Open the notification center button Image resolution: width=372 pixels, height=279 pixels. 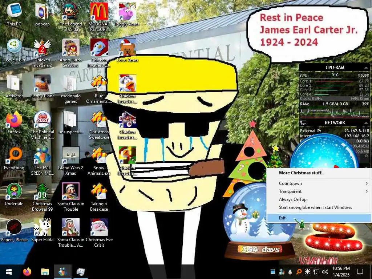click(360, 272)
